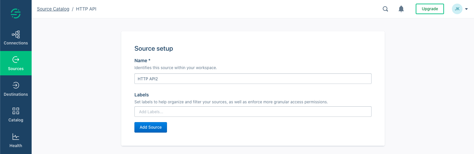The image size is (474, 154).
Task: Show notifications with the bell icon
Action: pos(401,9)
